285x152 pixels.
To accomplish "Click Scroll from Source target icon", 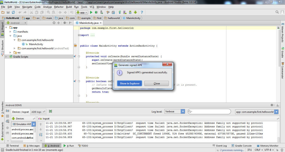I will 54,23.
